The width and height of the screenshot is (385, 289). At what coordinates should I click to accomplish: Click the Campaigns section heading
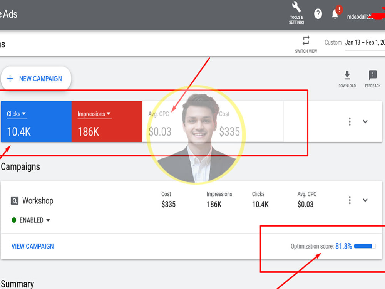[20, 166]
